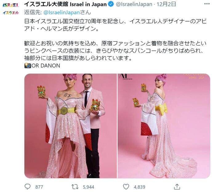Follow the @IsraelinJapan reply-to link
Image resolution: width=214 pixels, height=193 pixels.
point(62,12)
